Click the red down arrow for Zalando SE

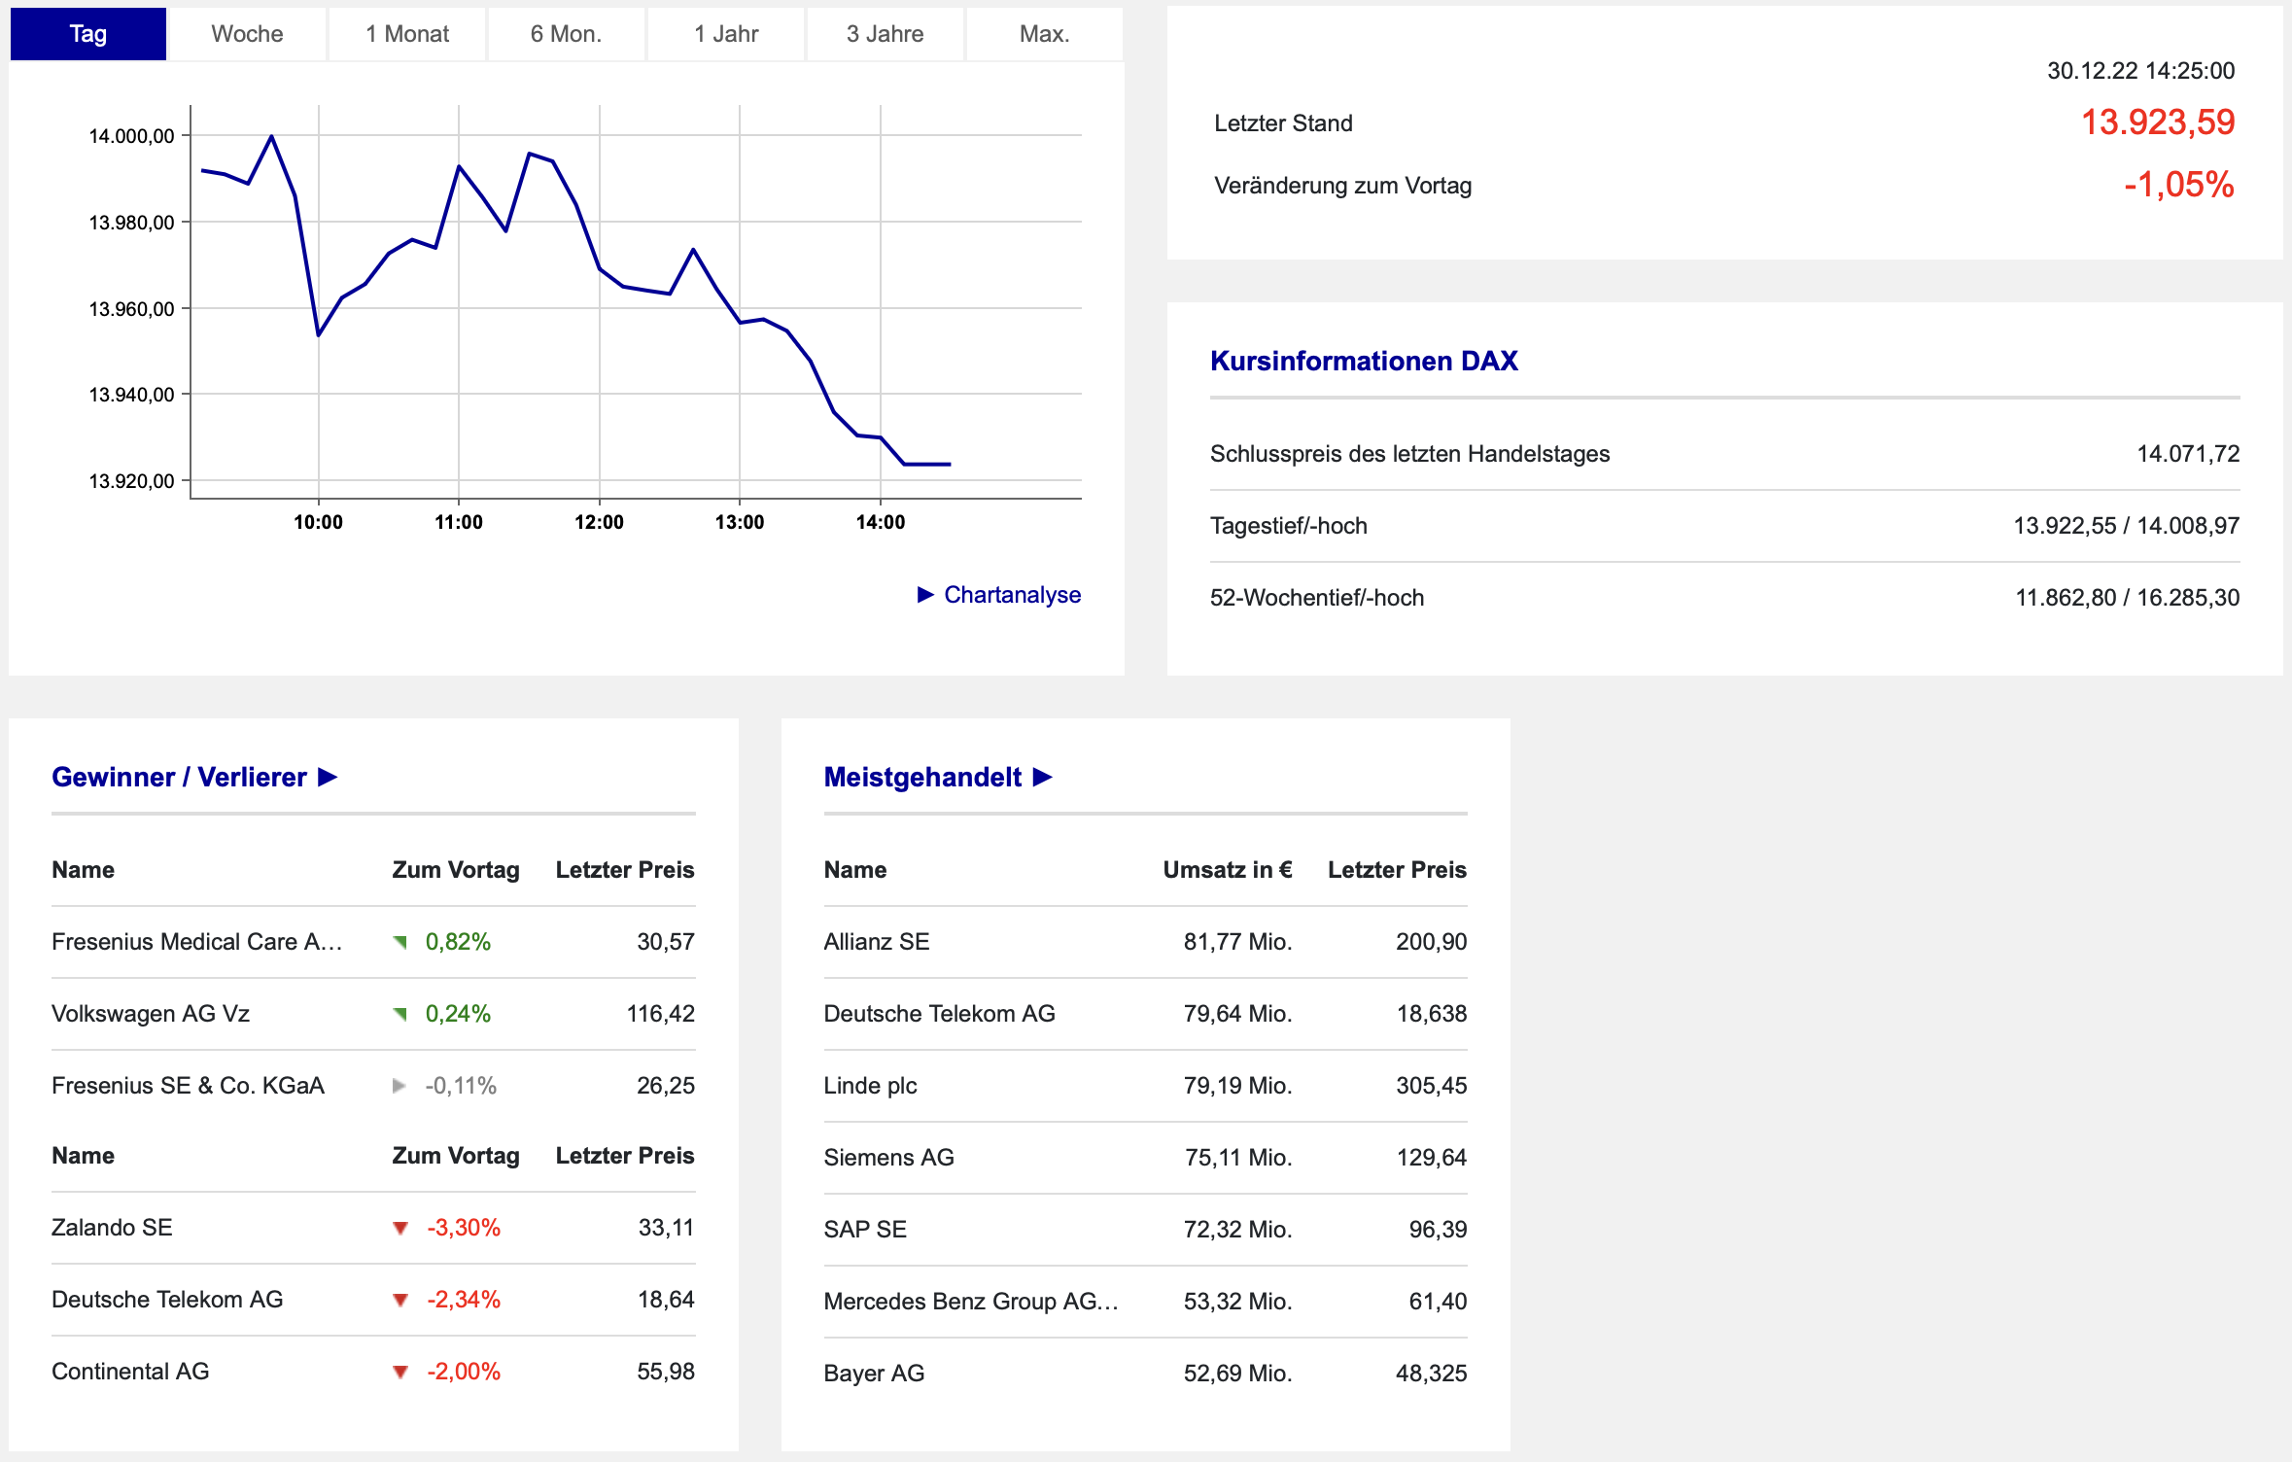(x=399, y=1229)
